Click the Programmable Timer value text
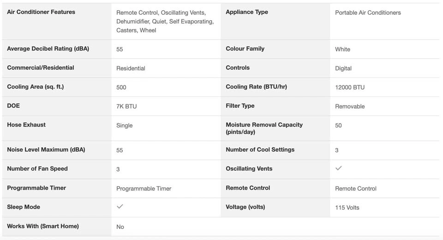 [144, 188]
